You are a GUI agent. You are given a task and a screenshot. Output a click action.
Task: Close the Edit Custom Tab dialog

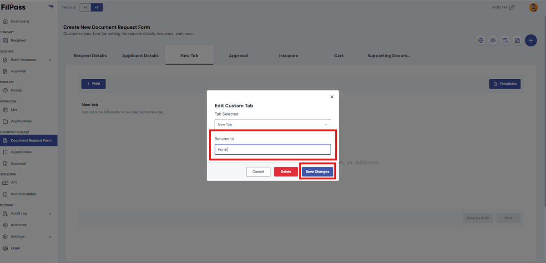(332, 97)
